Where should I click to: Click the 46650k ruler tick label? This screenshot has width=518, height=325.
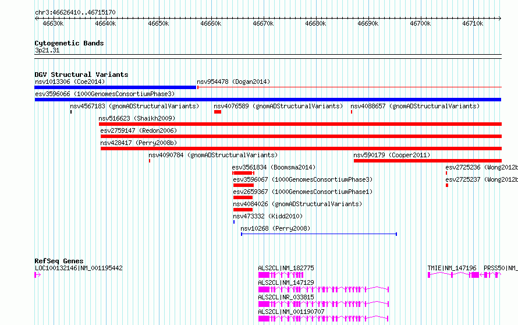tap(158, 24)
